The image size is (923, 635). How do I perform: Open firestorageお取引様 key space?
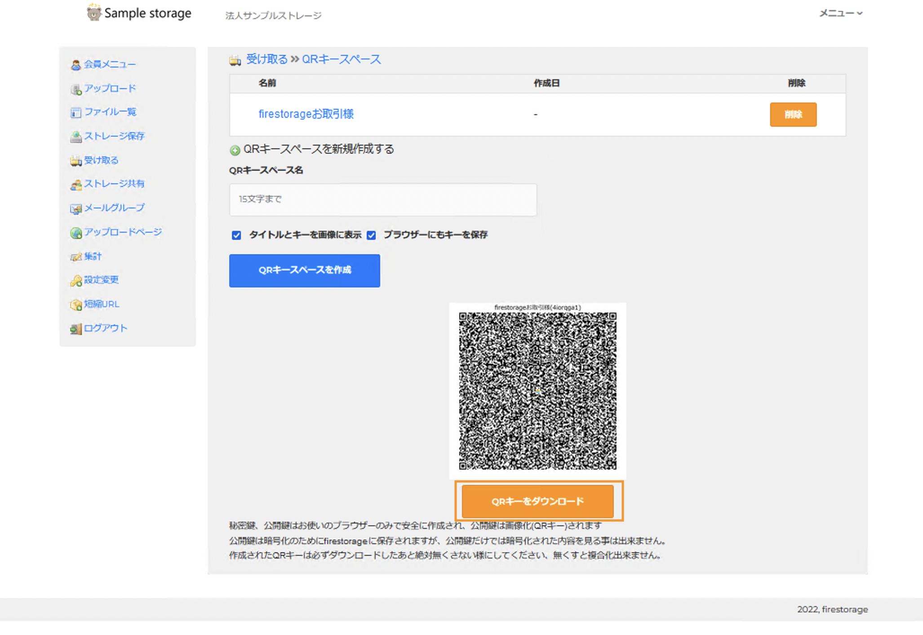point(306,114)
